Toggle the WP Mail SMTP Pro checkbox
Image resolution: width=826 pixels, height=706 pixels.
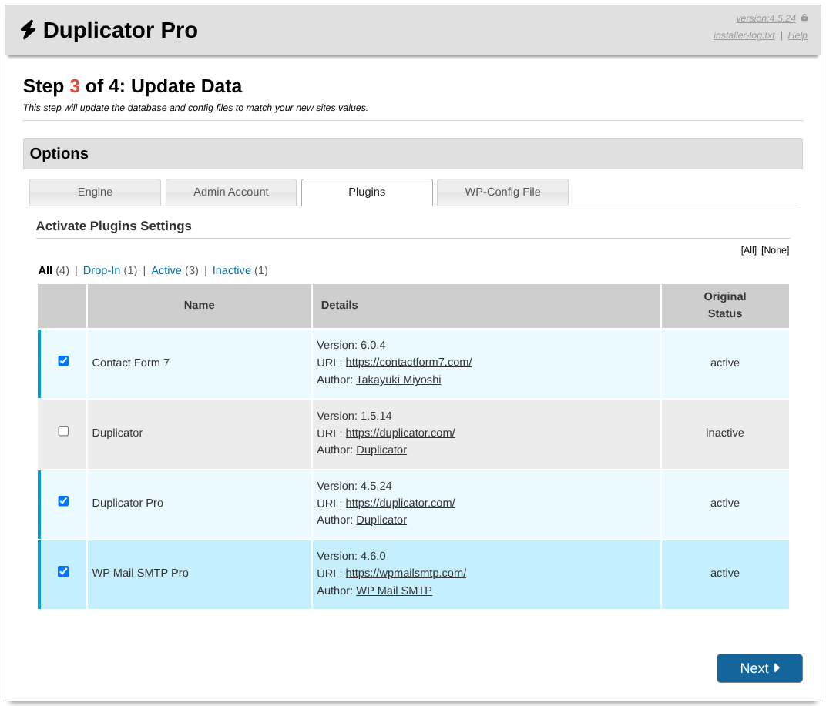(63, 571)
